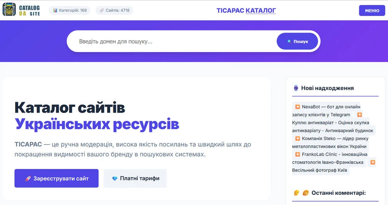Click the diamond icon on Платні тарифи
Viewport: 388px width, 205px height.
click(114, 179)
